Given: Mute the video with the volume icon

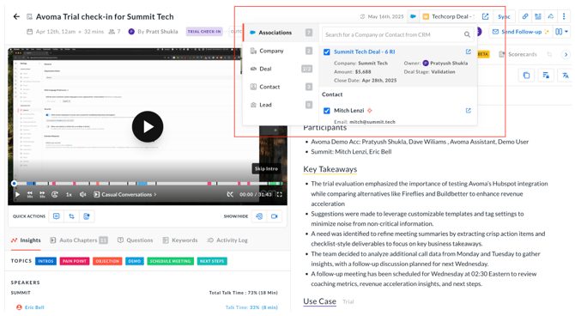Looking at the screenshot, I should click(83, 195).
